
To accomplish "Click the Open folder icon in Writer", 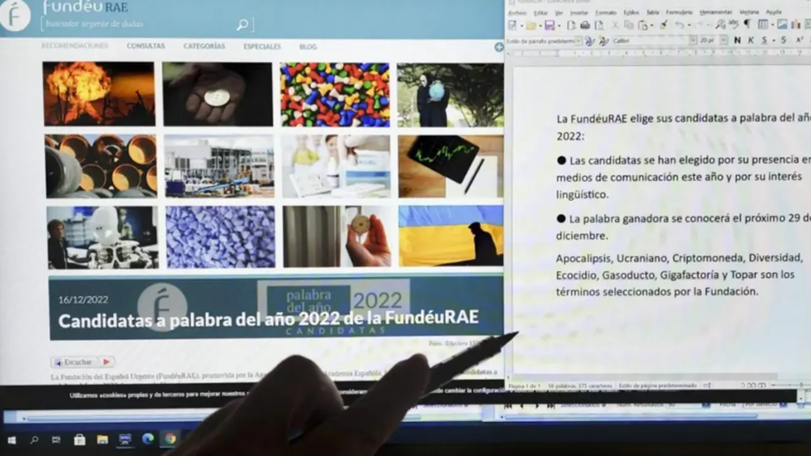I will point(531,25).
